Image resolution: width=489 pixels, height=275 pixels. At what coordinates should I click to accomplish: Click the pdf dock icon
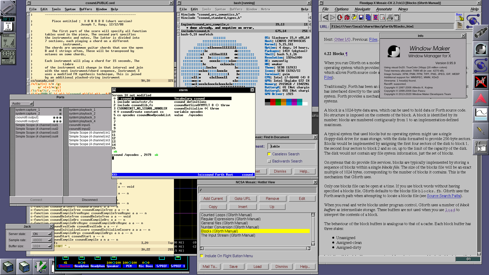click(481, 82)
